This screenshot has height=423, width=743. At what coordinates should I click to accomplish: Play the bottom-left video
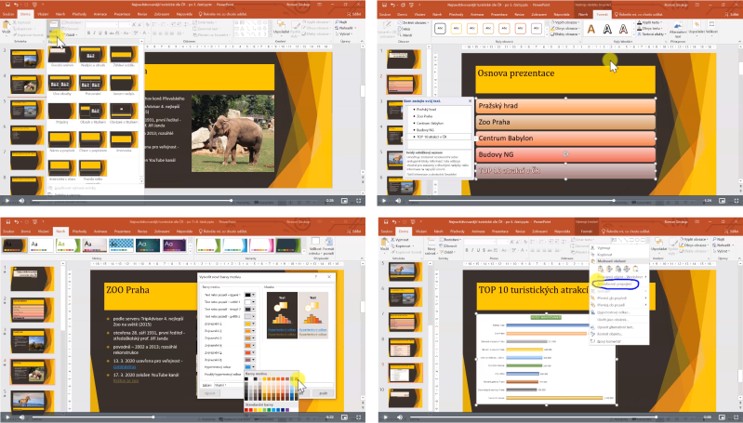(7, 417)
